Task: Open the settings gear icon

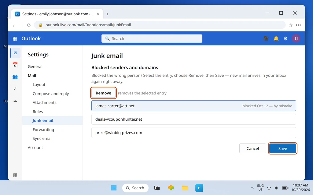Action: (x=285, y=39)
